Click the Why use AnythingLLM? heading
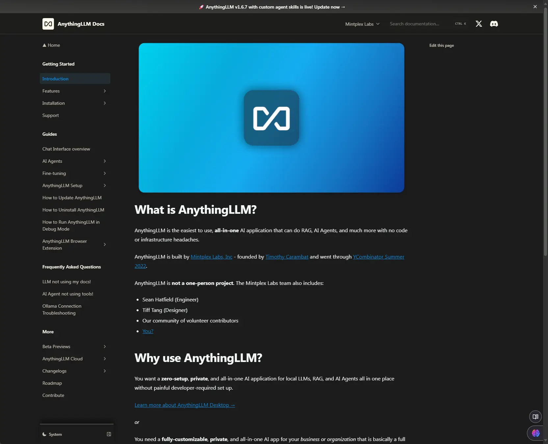The height and width of the screenshot is (444, 548). click(198, 358)
